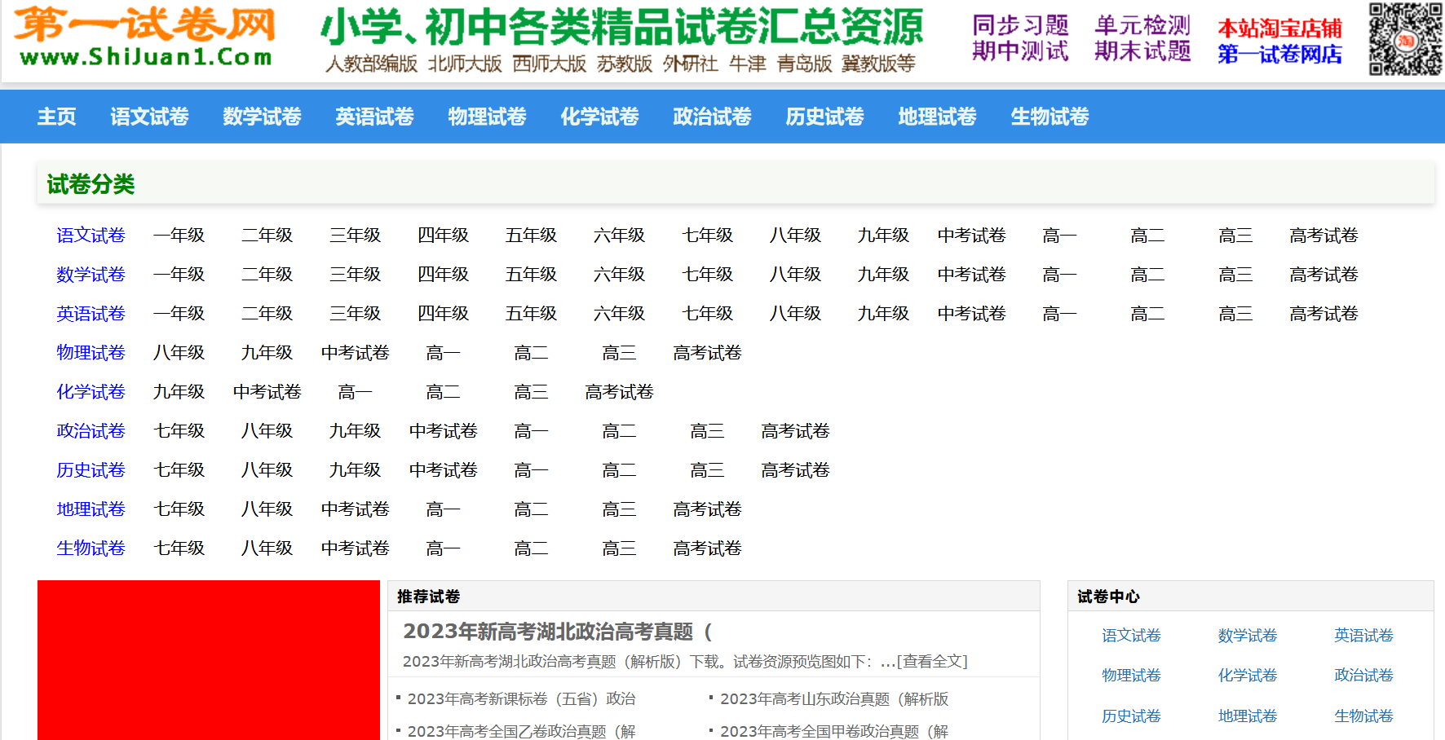Open 生物试卷 from top navigation

pos(1050,117)
